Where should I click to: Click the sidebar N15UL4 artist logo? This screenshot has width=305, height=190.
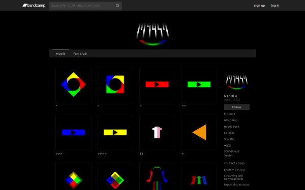[x=237, y=82]
